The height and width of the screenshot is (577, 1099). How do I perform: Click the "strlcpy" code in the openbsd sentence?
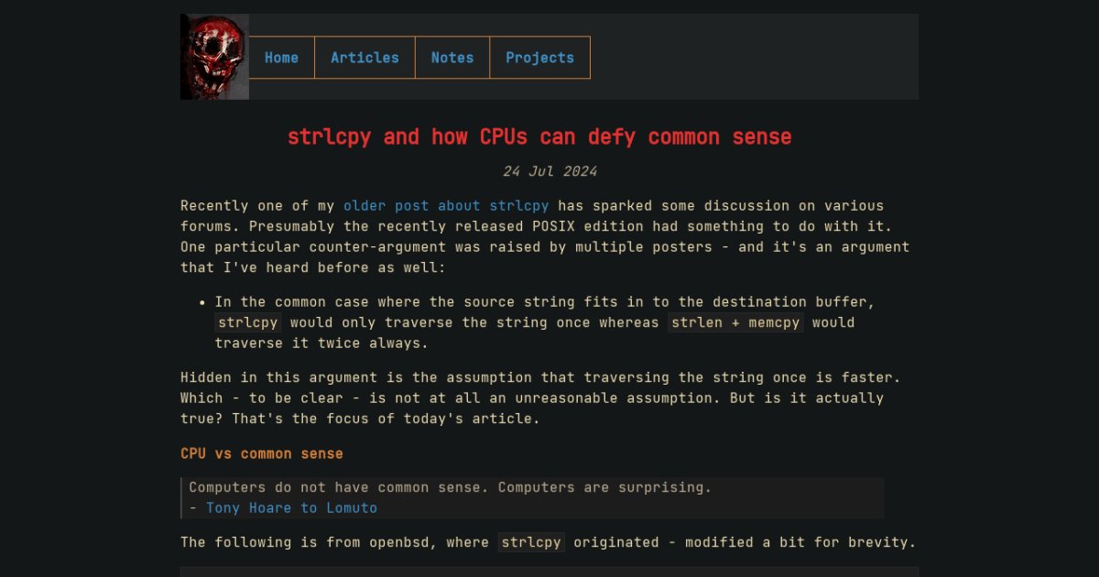[x=531, y=542]
